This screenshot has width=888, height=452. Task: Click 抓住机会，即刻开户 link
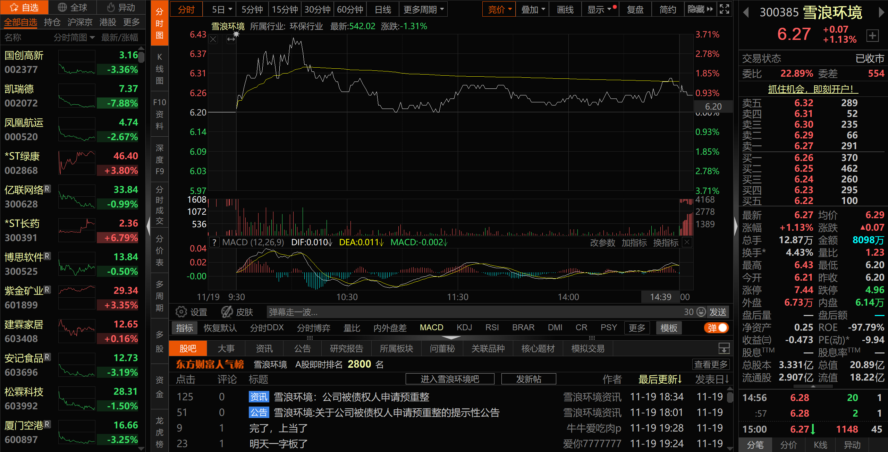(813, 89)
